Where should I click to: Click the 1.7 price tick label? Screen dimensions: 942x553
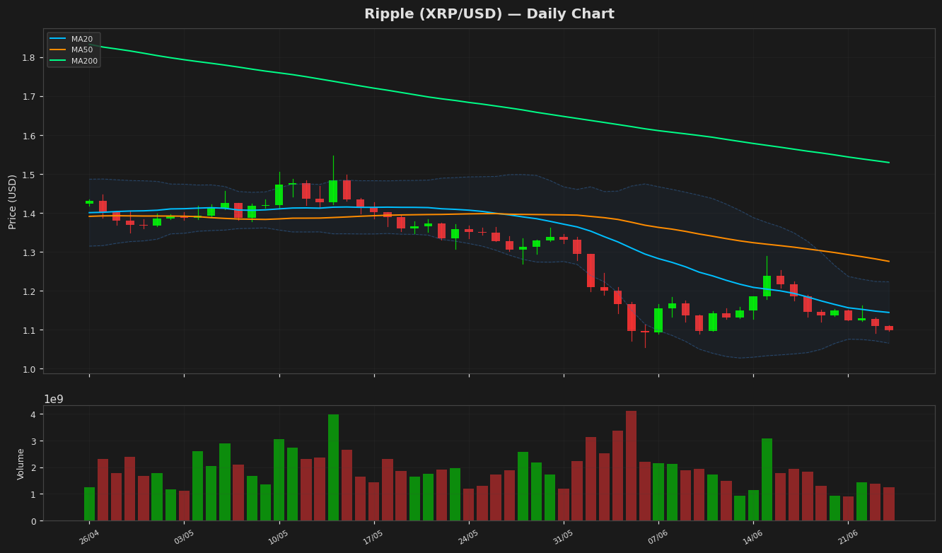(x=28, y=96)
